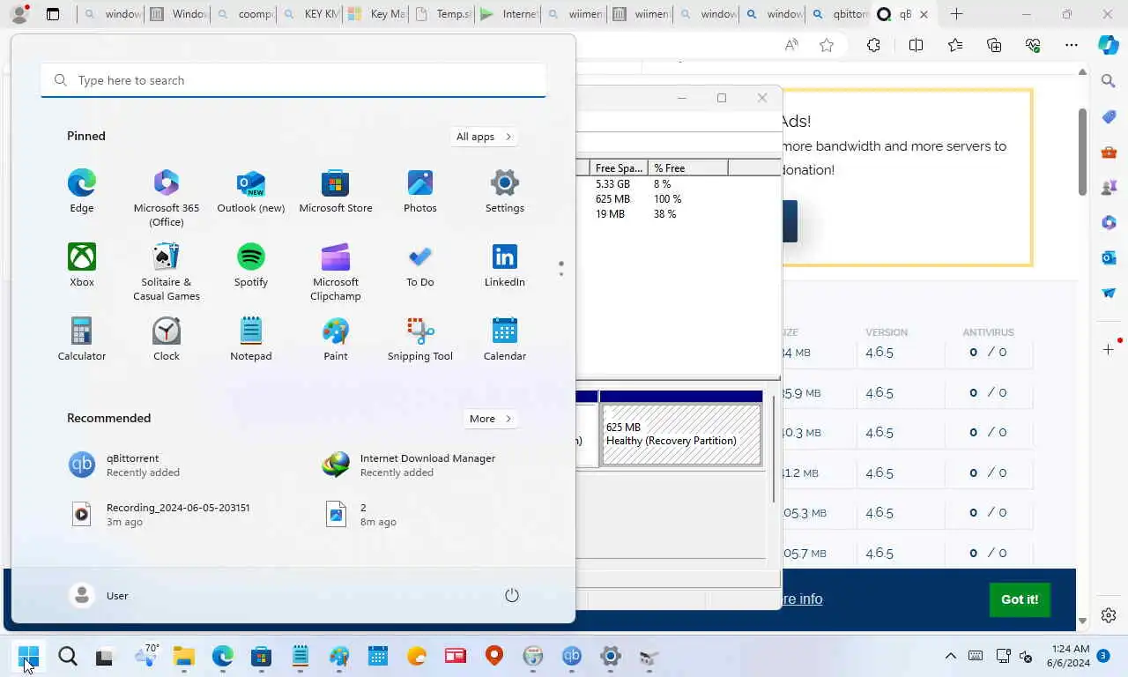Open the Edge tab actions menu
The height and width of the screenshot is (677, 1128).
coord(53,14)
